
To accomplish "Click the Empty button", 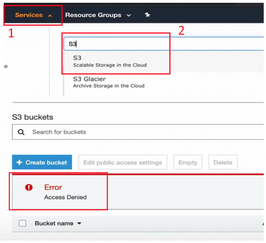I will click(x=188, y=162).
